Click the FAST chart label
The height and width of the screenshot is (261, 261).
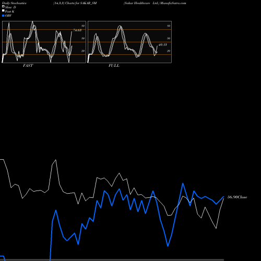(x=28, y=66)
